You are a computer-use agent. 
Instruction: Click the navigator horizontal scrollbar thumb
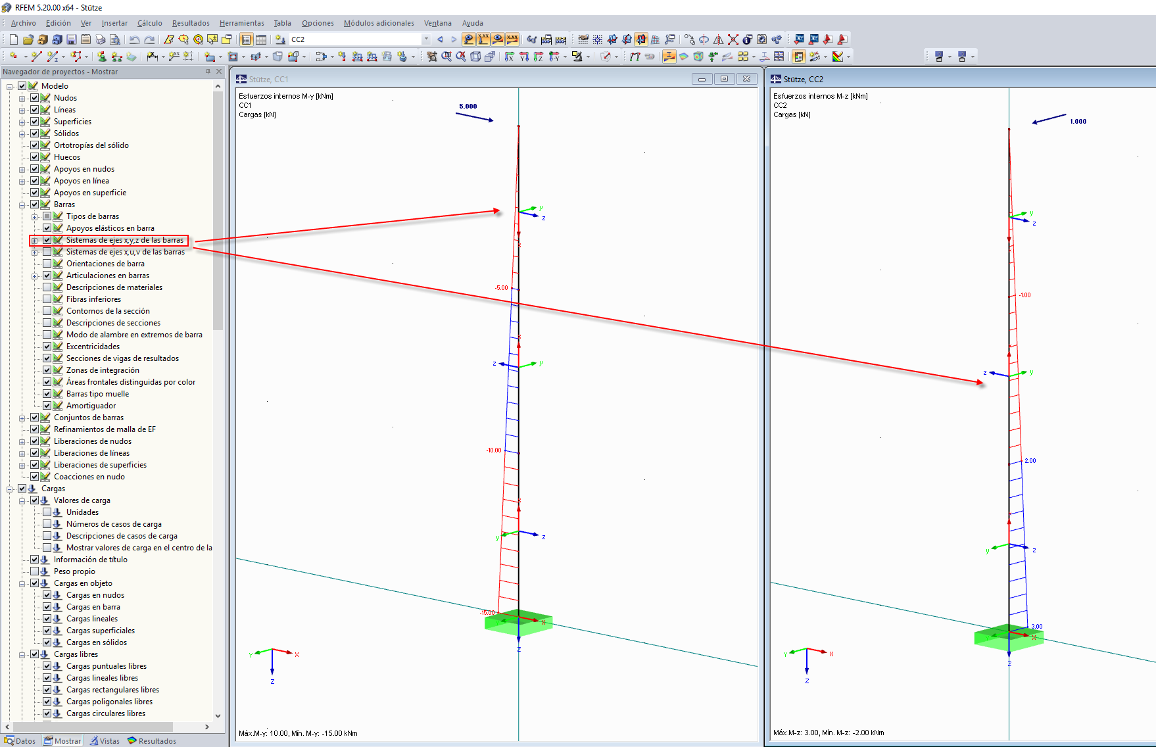pos(93,727)
